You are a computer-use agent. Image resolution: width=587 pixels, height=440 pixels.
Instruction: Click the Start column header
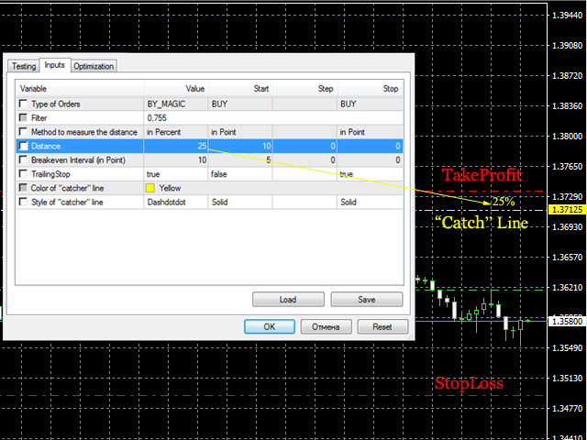tap(240, 89)
